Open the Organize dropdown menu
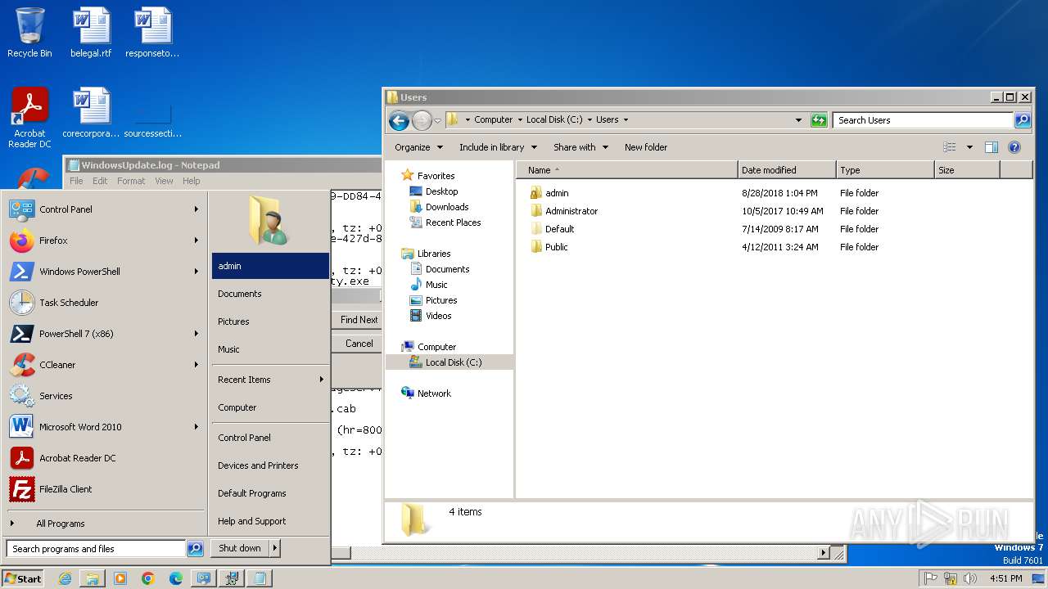The width and height of the screenshot is (1048, 589). point(418,147)
